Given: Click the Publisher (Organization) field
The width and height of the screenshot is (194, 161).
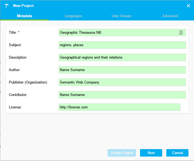Looking at the screenshot, I should [x=122, y=82].
